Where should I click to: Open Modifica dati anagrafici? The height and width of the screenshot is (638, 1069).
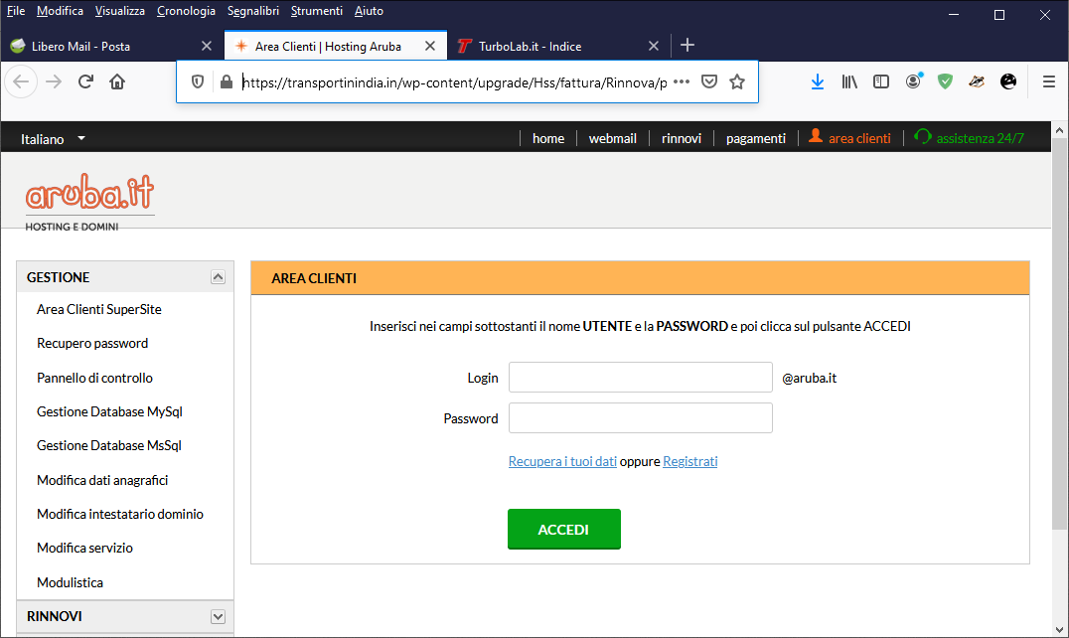click(102, 480)
